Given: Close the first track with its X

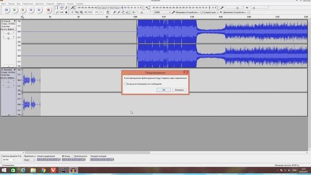Looking at the screenshot, I should tap(2, 21).
